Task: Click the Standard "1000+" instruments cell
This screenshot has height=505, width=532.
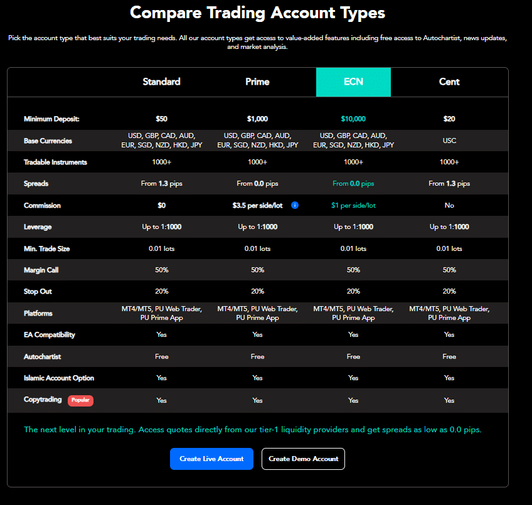Action: click(161, 162)
